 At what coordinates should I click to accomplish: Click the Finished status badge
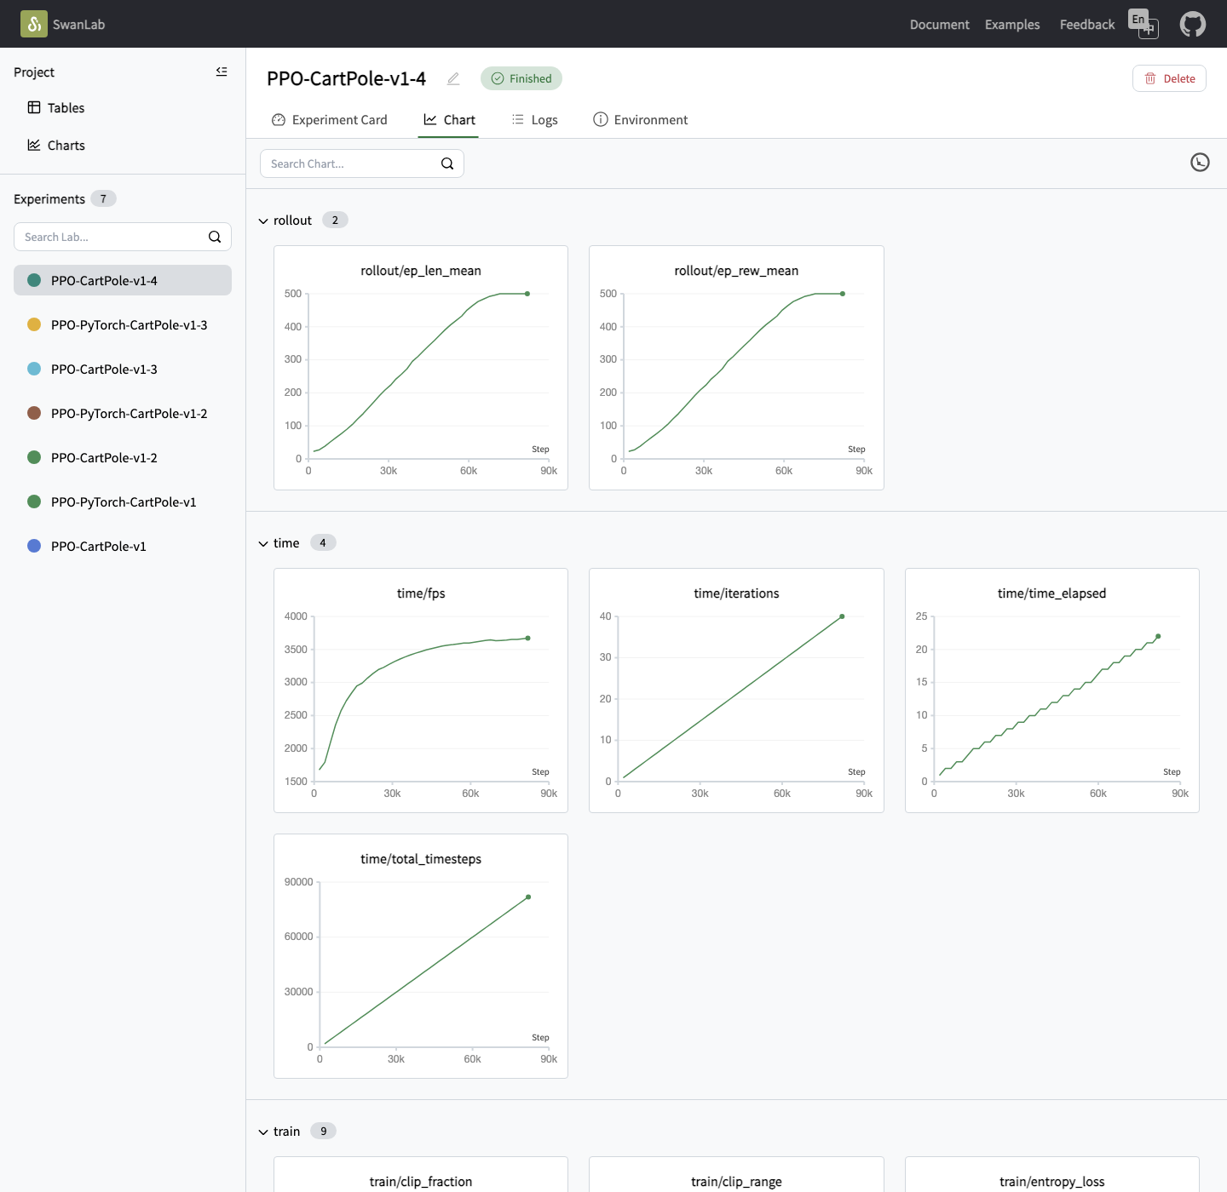[x=521, y=78]
